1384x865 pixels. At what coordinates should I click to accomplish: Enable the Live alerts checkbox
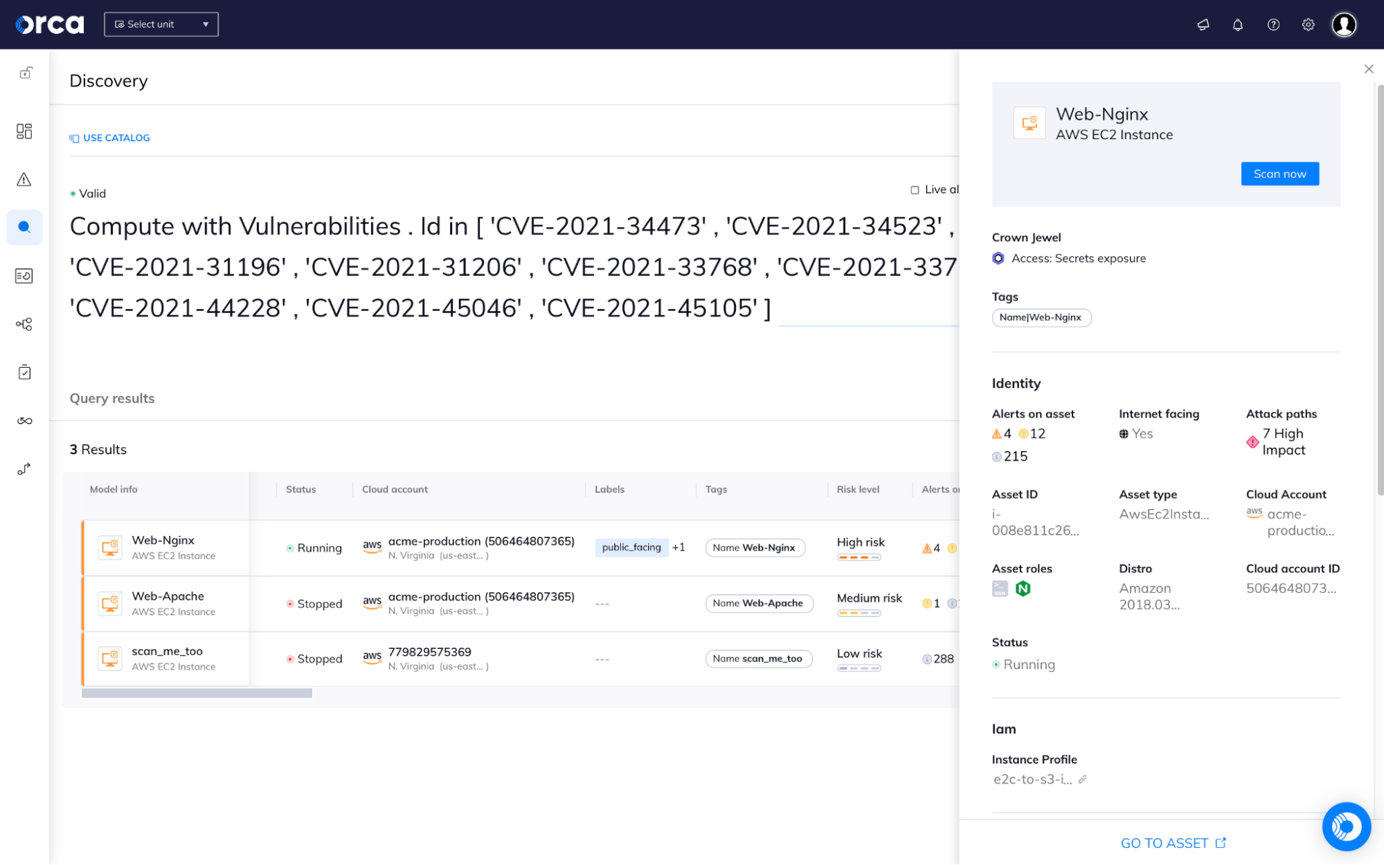pos(915,189)
